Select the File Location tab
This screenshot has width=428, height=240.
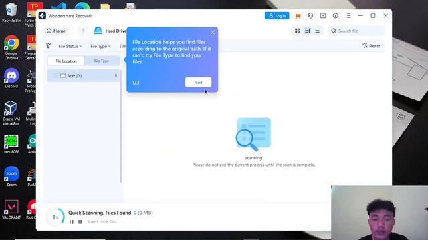[66, 61]
